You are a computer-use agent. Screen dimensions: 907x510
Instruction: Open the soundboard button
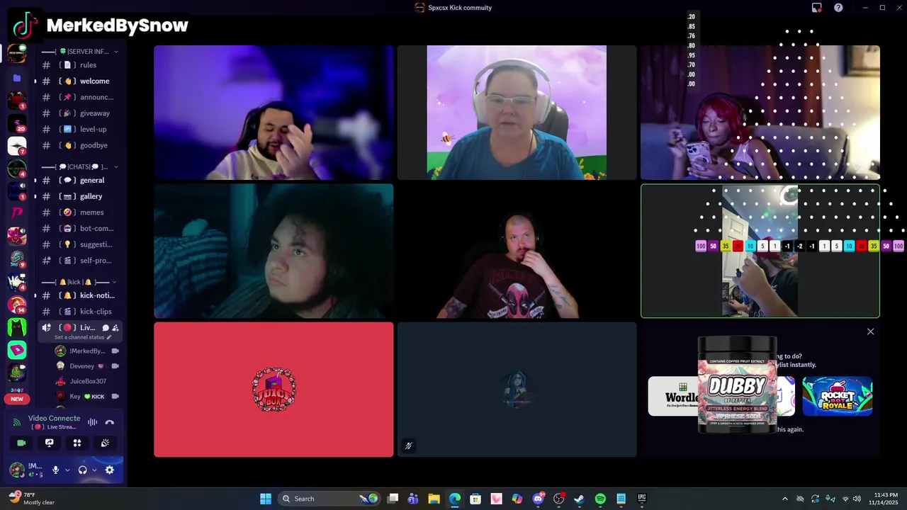pos(105,443)
